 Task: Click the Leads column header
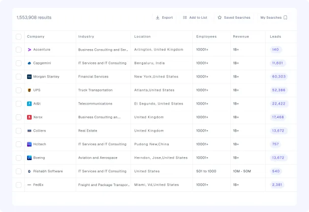pos(276,36)
